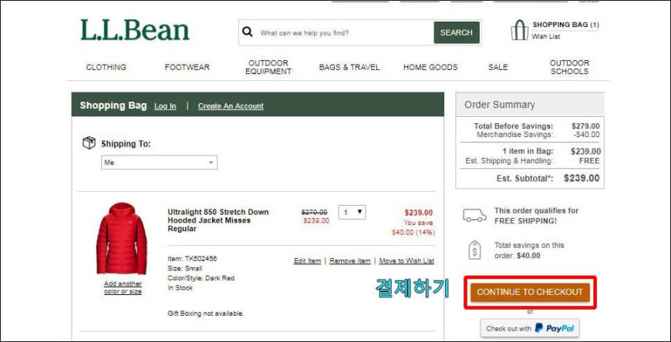Click the free shipping truck icon
This screenshot has height=342, width=671.
pyautogui.click(x=474, y=215)
